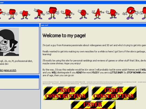Click the cartoon avatar profile picture
The height and width of the screenshot is (109, 146).
[9, 42]
